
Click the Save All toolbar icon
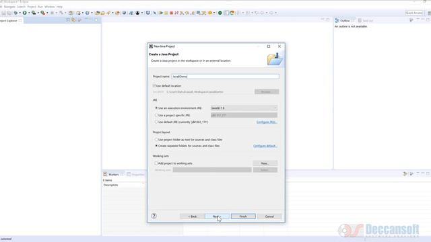point(9,13)
